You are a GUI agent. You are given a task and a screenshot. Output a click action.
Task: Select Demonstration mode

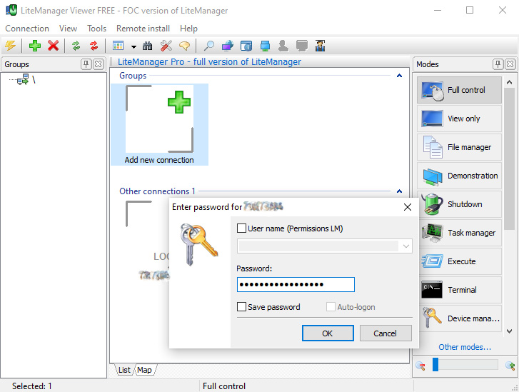tap(460, 176)
